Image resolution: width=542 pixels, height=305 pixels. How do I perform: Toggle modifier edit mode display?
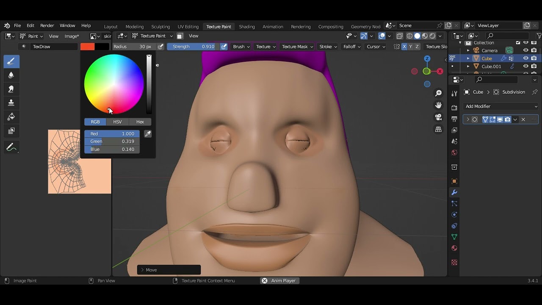492,119
